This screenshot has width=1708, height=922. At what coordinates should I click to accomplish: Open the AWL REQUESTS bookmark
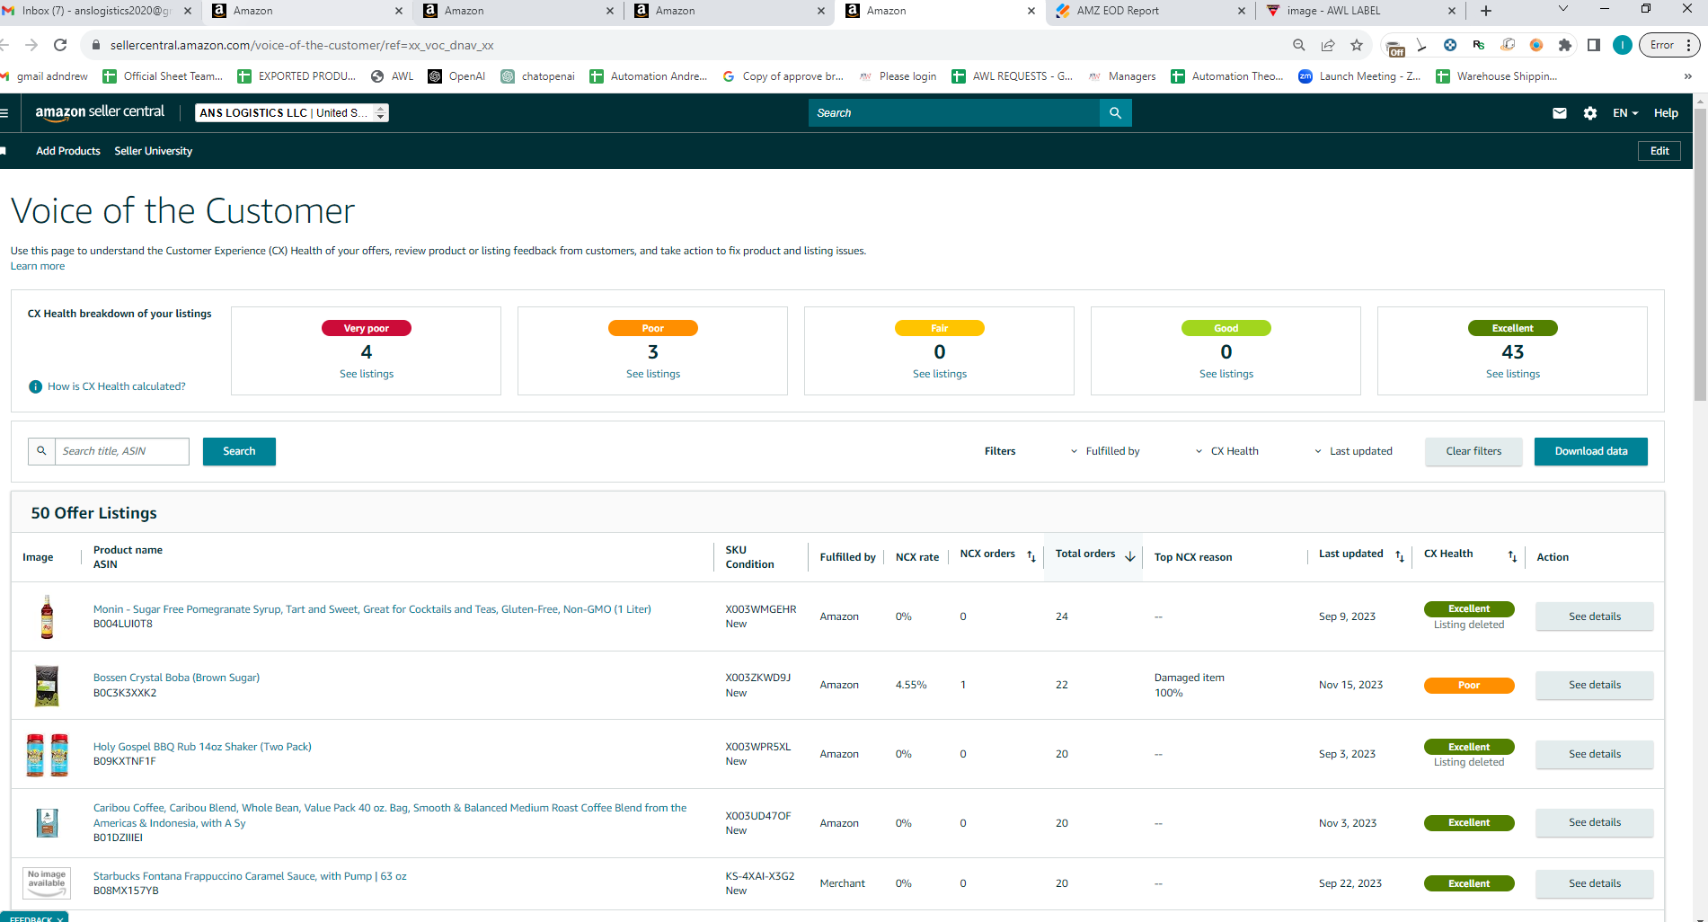pyautogui.click(x=1012, y=76)
